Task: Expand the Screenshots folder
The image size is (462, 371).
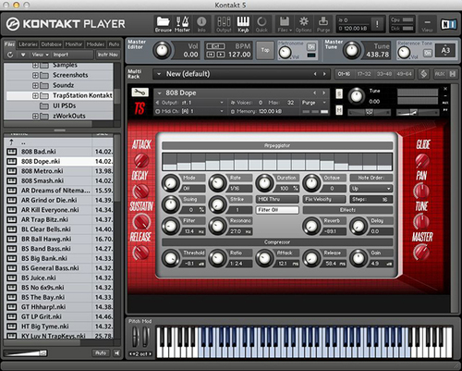Action: tap(35, 75)
